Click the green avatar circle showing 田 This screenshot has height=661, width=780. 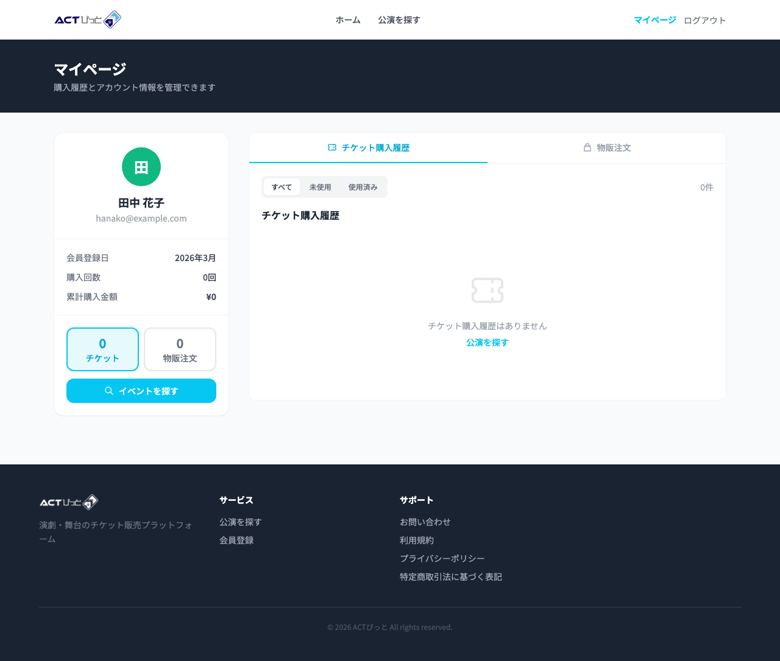[x=141, y=166]
